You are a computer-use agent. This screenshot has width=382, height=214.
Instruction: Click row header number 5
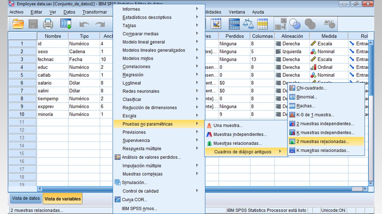coord(22,75)
